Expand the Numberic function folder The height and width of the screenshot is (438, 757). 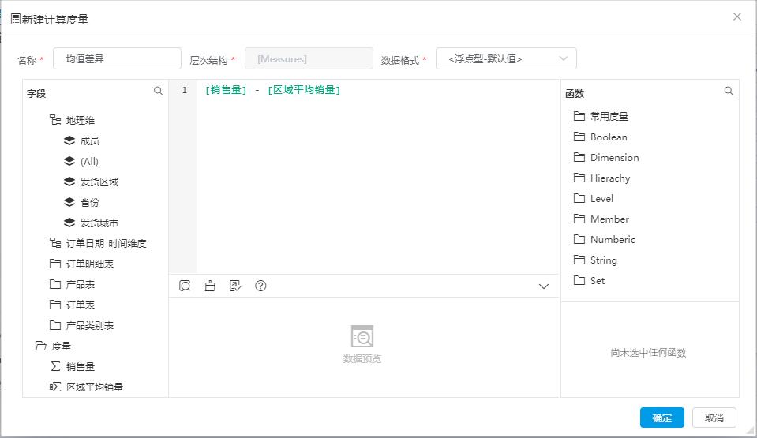click(605, 240)
